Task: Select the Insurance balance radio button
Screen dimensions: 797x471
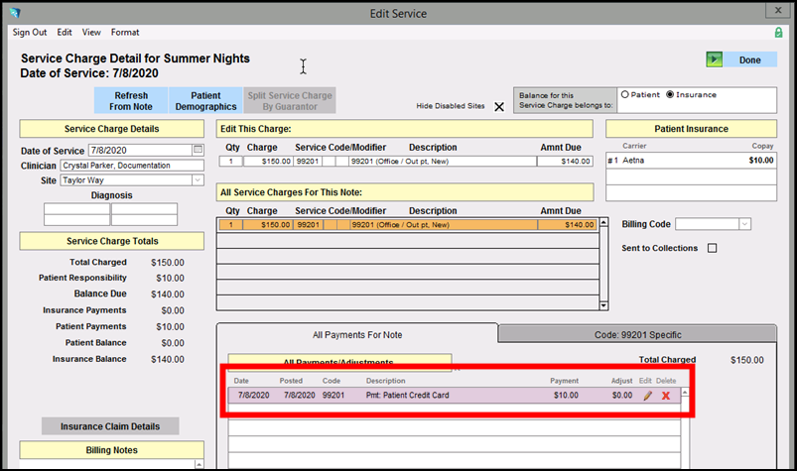Action: [x=670, y=95]
